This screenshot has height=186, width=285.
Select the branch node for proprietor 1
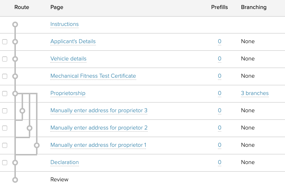pyautogui.click(x=36, y=145)
